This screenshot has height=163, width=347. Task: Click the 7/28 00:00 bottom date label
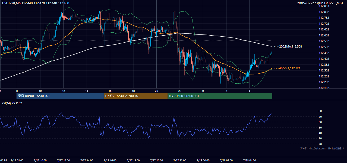(203, 160)
